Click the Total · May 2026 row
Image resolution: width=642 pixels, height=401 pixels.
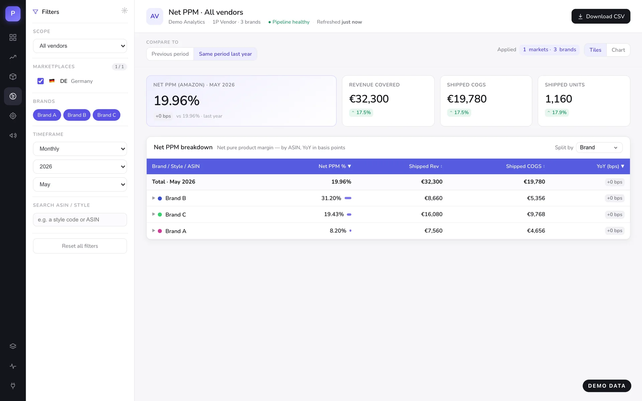coord(388,182)
